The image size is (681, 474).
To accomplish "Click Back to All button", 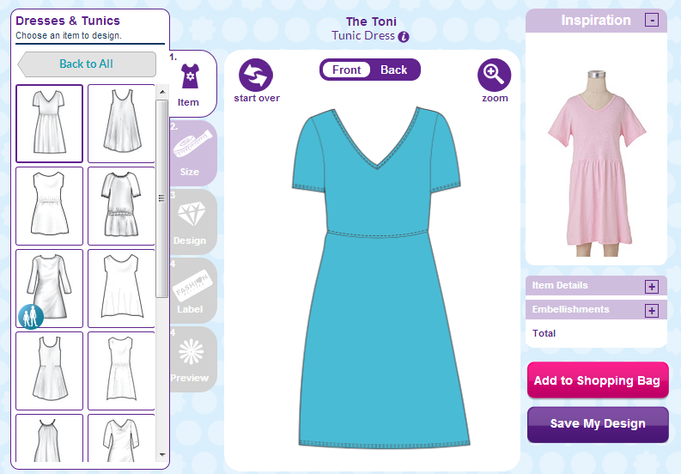I will [87, 64].
